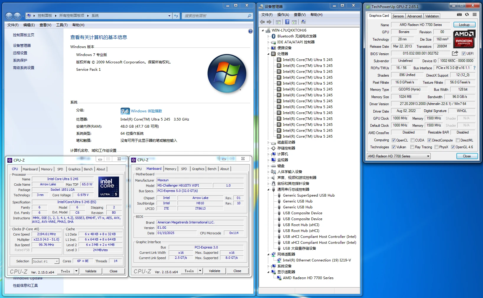This screenshot has width=483, height=298.
Task: Toggle the UEFI checkbox in GPU-Z
Action: point(464,54)
